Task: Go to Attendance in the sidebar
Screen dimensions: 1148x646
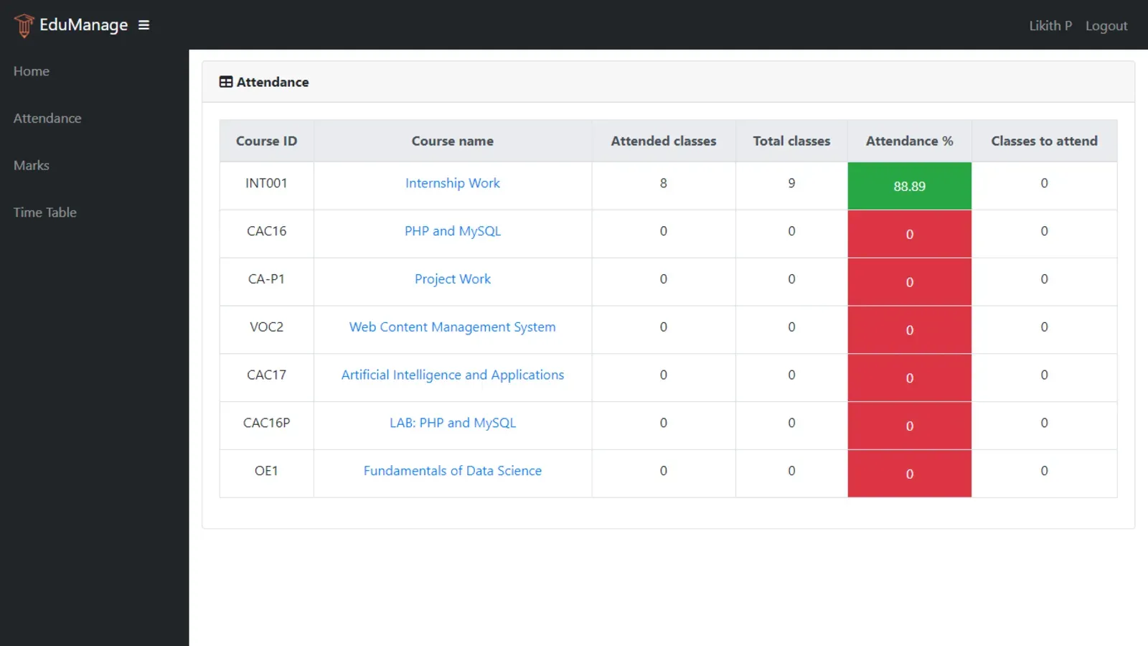Action: [x=47, y=118]
